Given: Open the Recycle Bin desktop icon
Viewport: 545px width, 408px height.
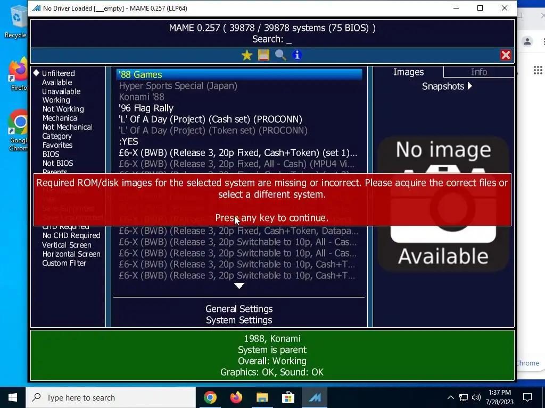Looking at the screenshot, I should pos(16,22).
